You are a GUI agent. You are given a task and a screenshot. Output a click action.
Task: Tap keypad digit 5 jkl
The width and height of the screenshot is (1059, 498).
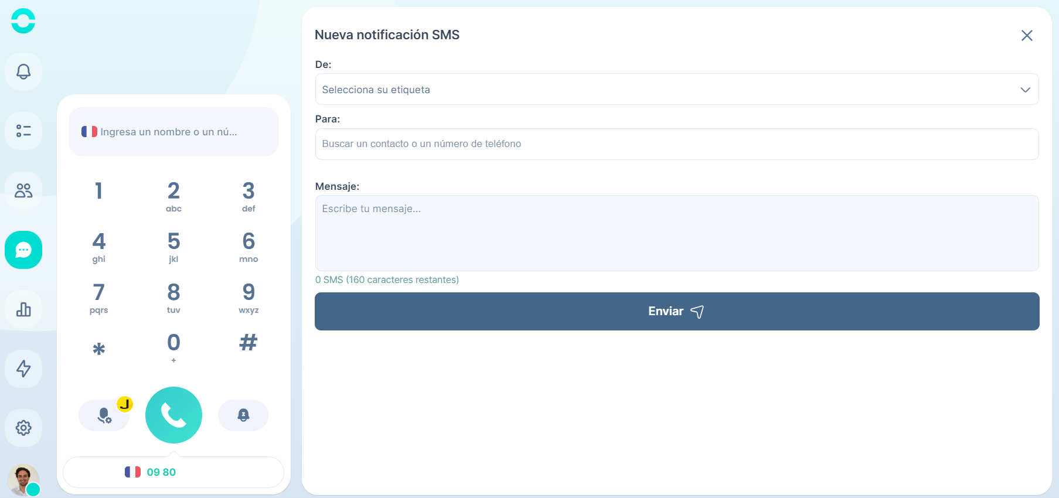[173, 247]
